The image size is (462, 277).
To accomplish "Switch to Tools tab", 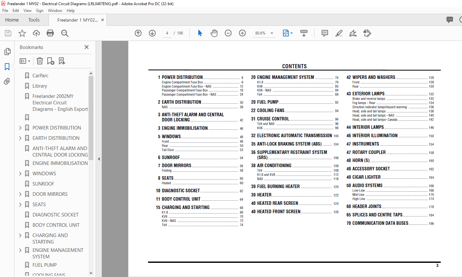I will click(34, 20).
